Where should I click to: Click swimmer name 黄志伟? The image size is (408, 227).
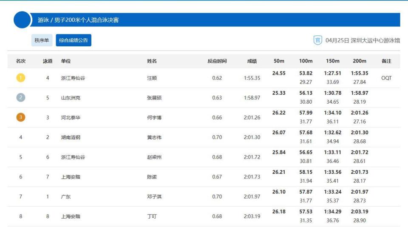154,137
